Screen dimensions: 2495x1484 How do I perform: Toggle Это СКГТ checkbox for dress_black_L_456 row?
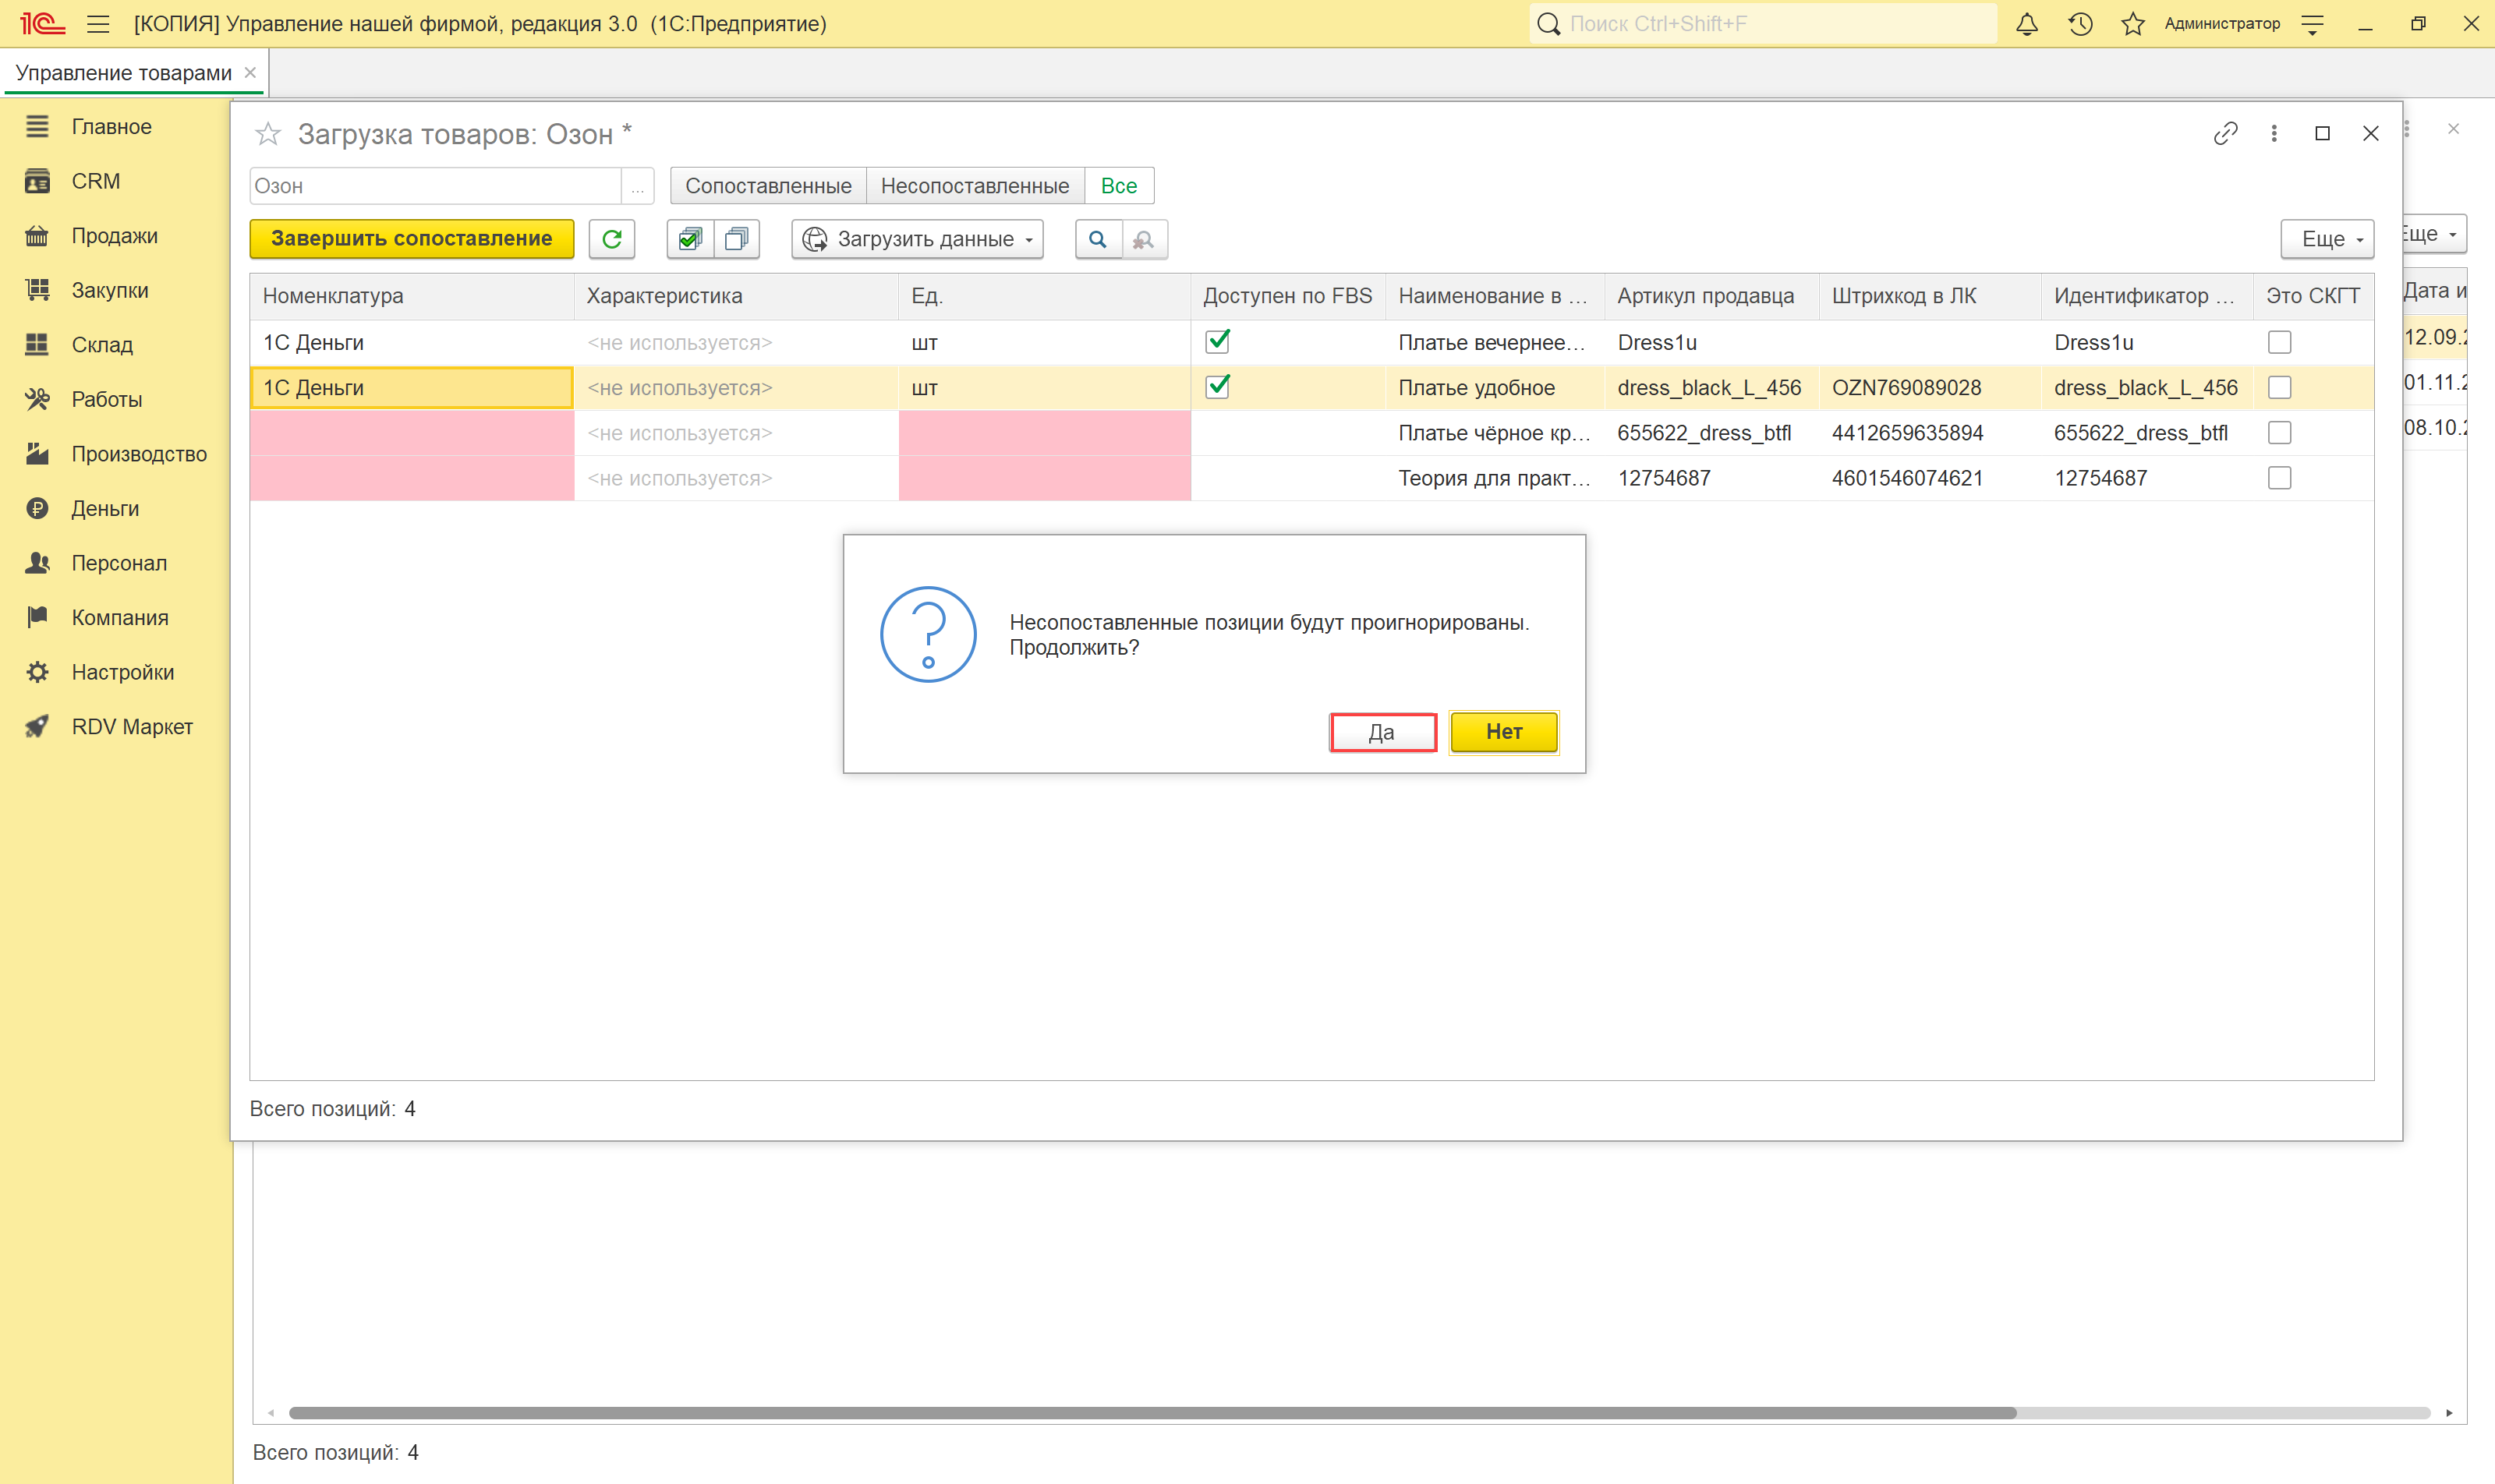pyautogui.click(x=2279, y=388)
